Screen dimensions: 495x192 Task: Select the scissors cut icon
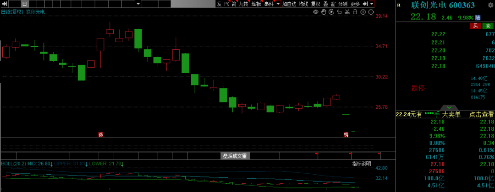347,12
